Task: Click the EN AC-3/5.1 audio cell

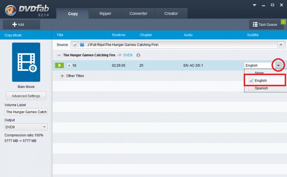Action: (193, 65)
